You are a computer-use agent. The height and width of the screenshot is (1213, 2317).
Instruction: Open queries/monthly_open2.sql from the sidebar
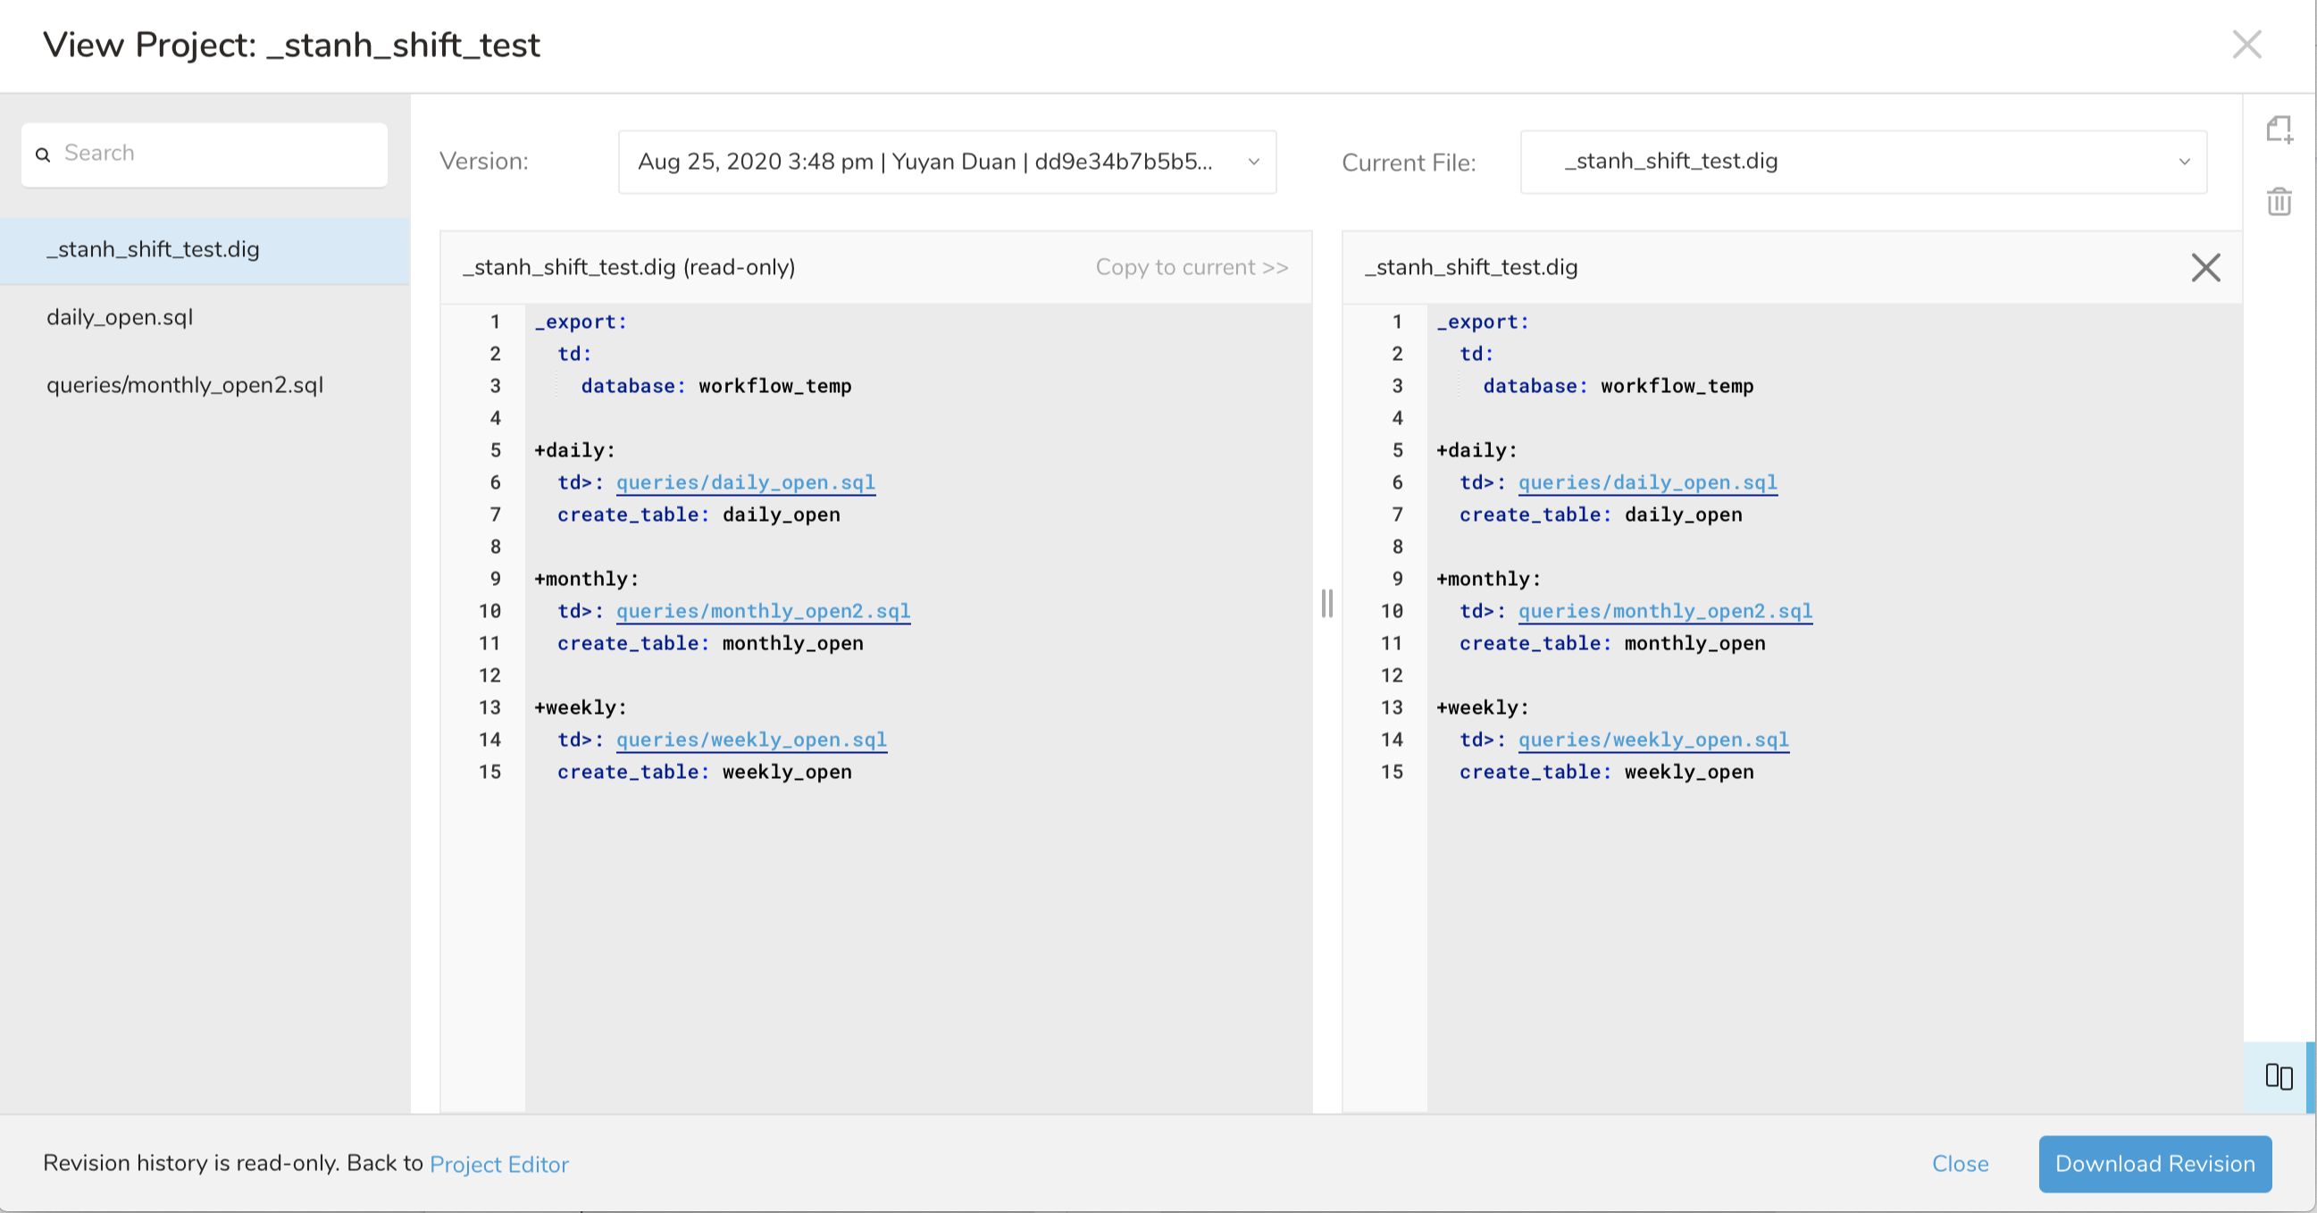coord(184,385)
